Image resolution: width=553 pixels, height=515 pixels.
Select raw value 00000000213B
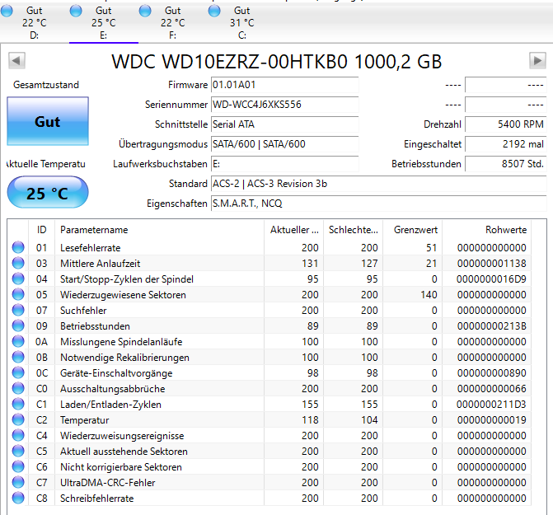492,326
